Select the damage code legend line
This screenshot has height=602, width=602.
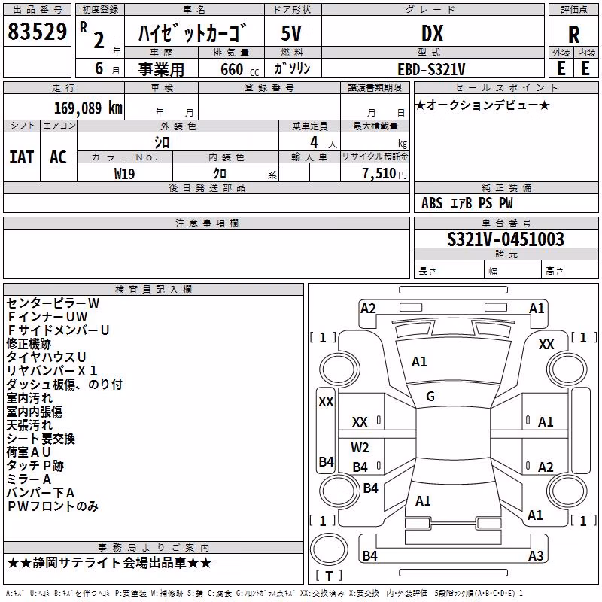tap(265, 594)
